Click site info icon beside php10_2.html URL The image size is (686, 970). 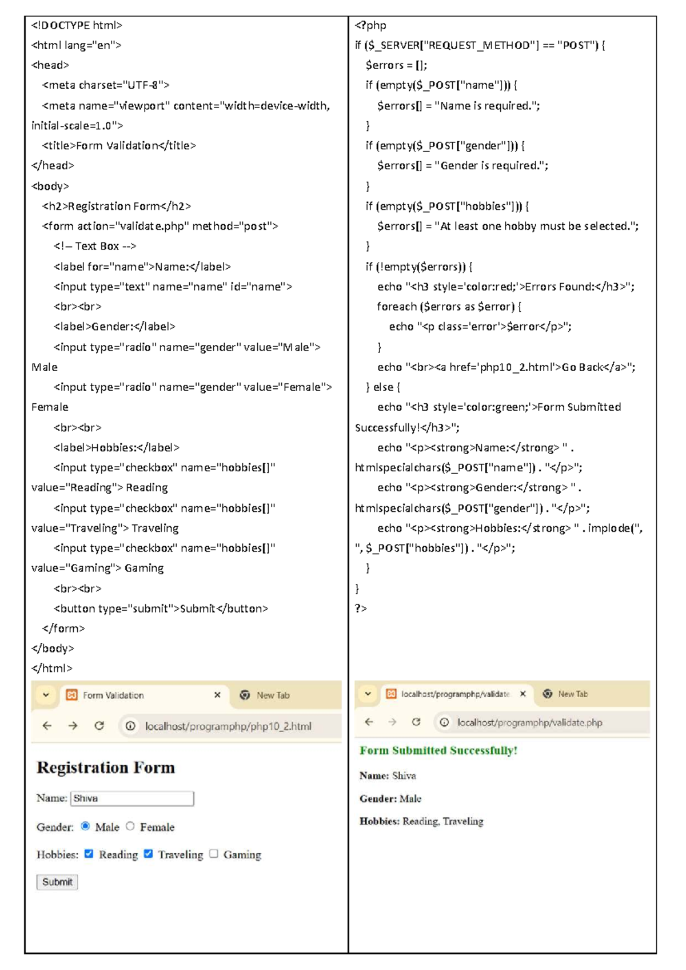[130, 726]
